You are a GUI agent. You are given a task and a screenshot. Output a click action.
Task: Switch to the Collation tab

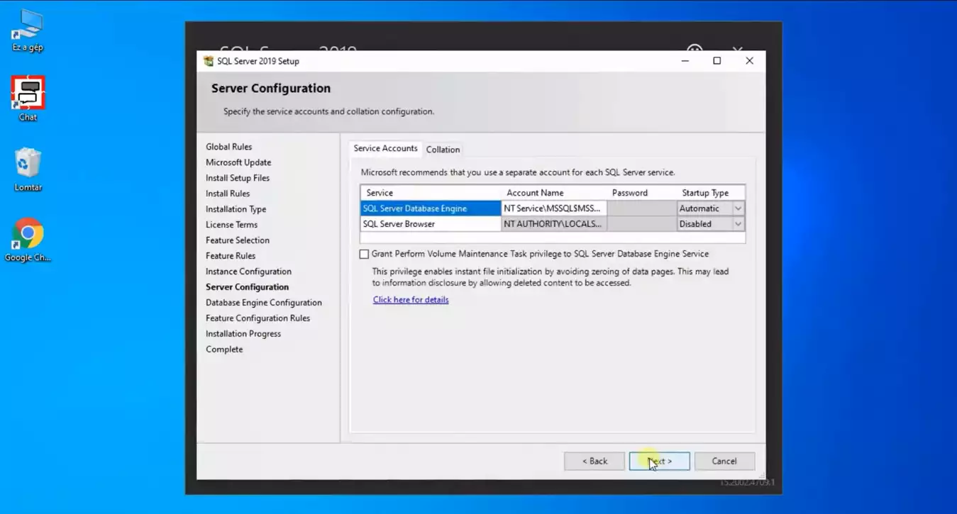click(443, 150)
